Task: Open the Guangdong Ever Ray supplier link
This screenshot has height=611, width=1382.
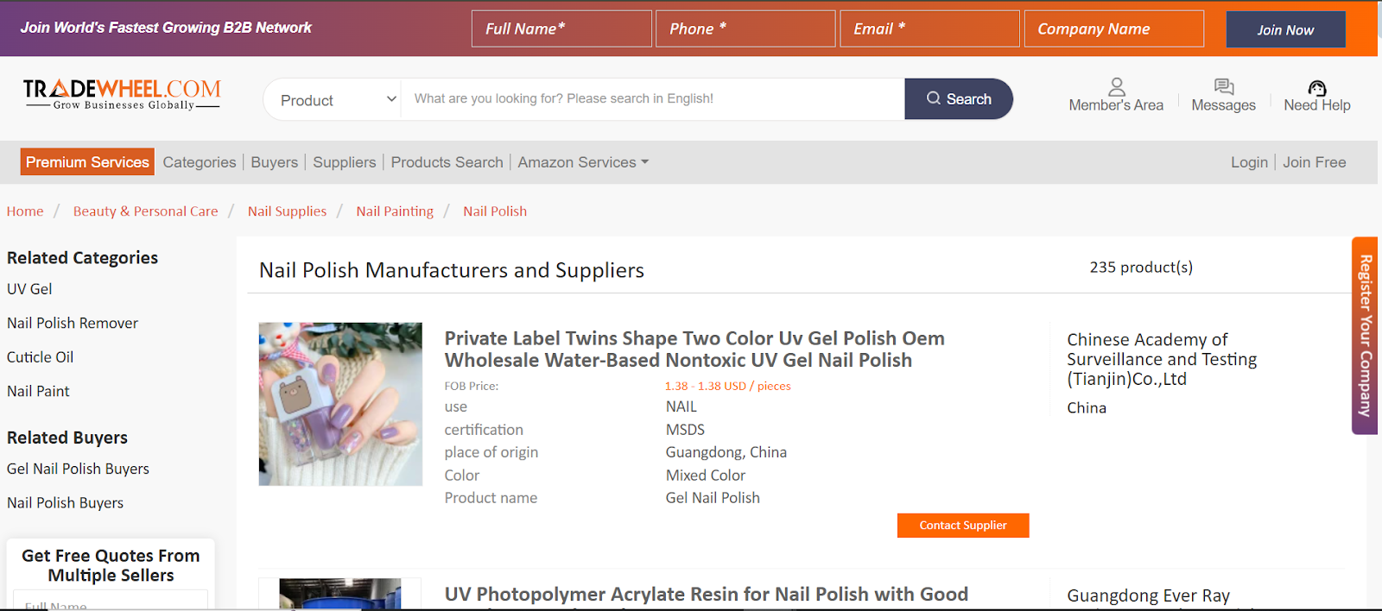Action: (x=1148, y=595)
